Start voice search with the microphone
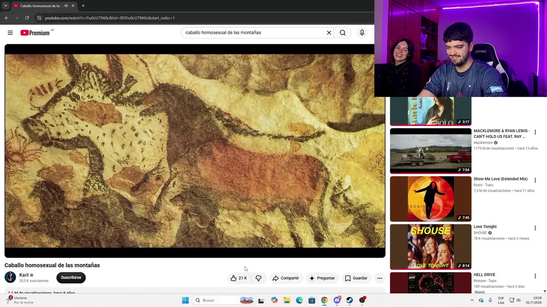Image resolution: width=547 pixels, height=307 pixels. 362,32
